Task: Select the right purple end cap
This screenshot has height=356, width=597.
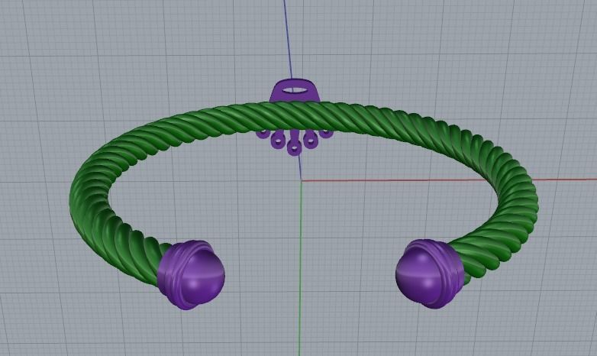Action: point(430,273)
